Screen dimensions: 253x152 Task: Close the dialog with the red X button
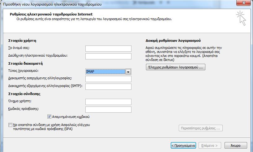point(244,3)
